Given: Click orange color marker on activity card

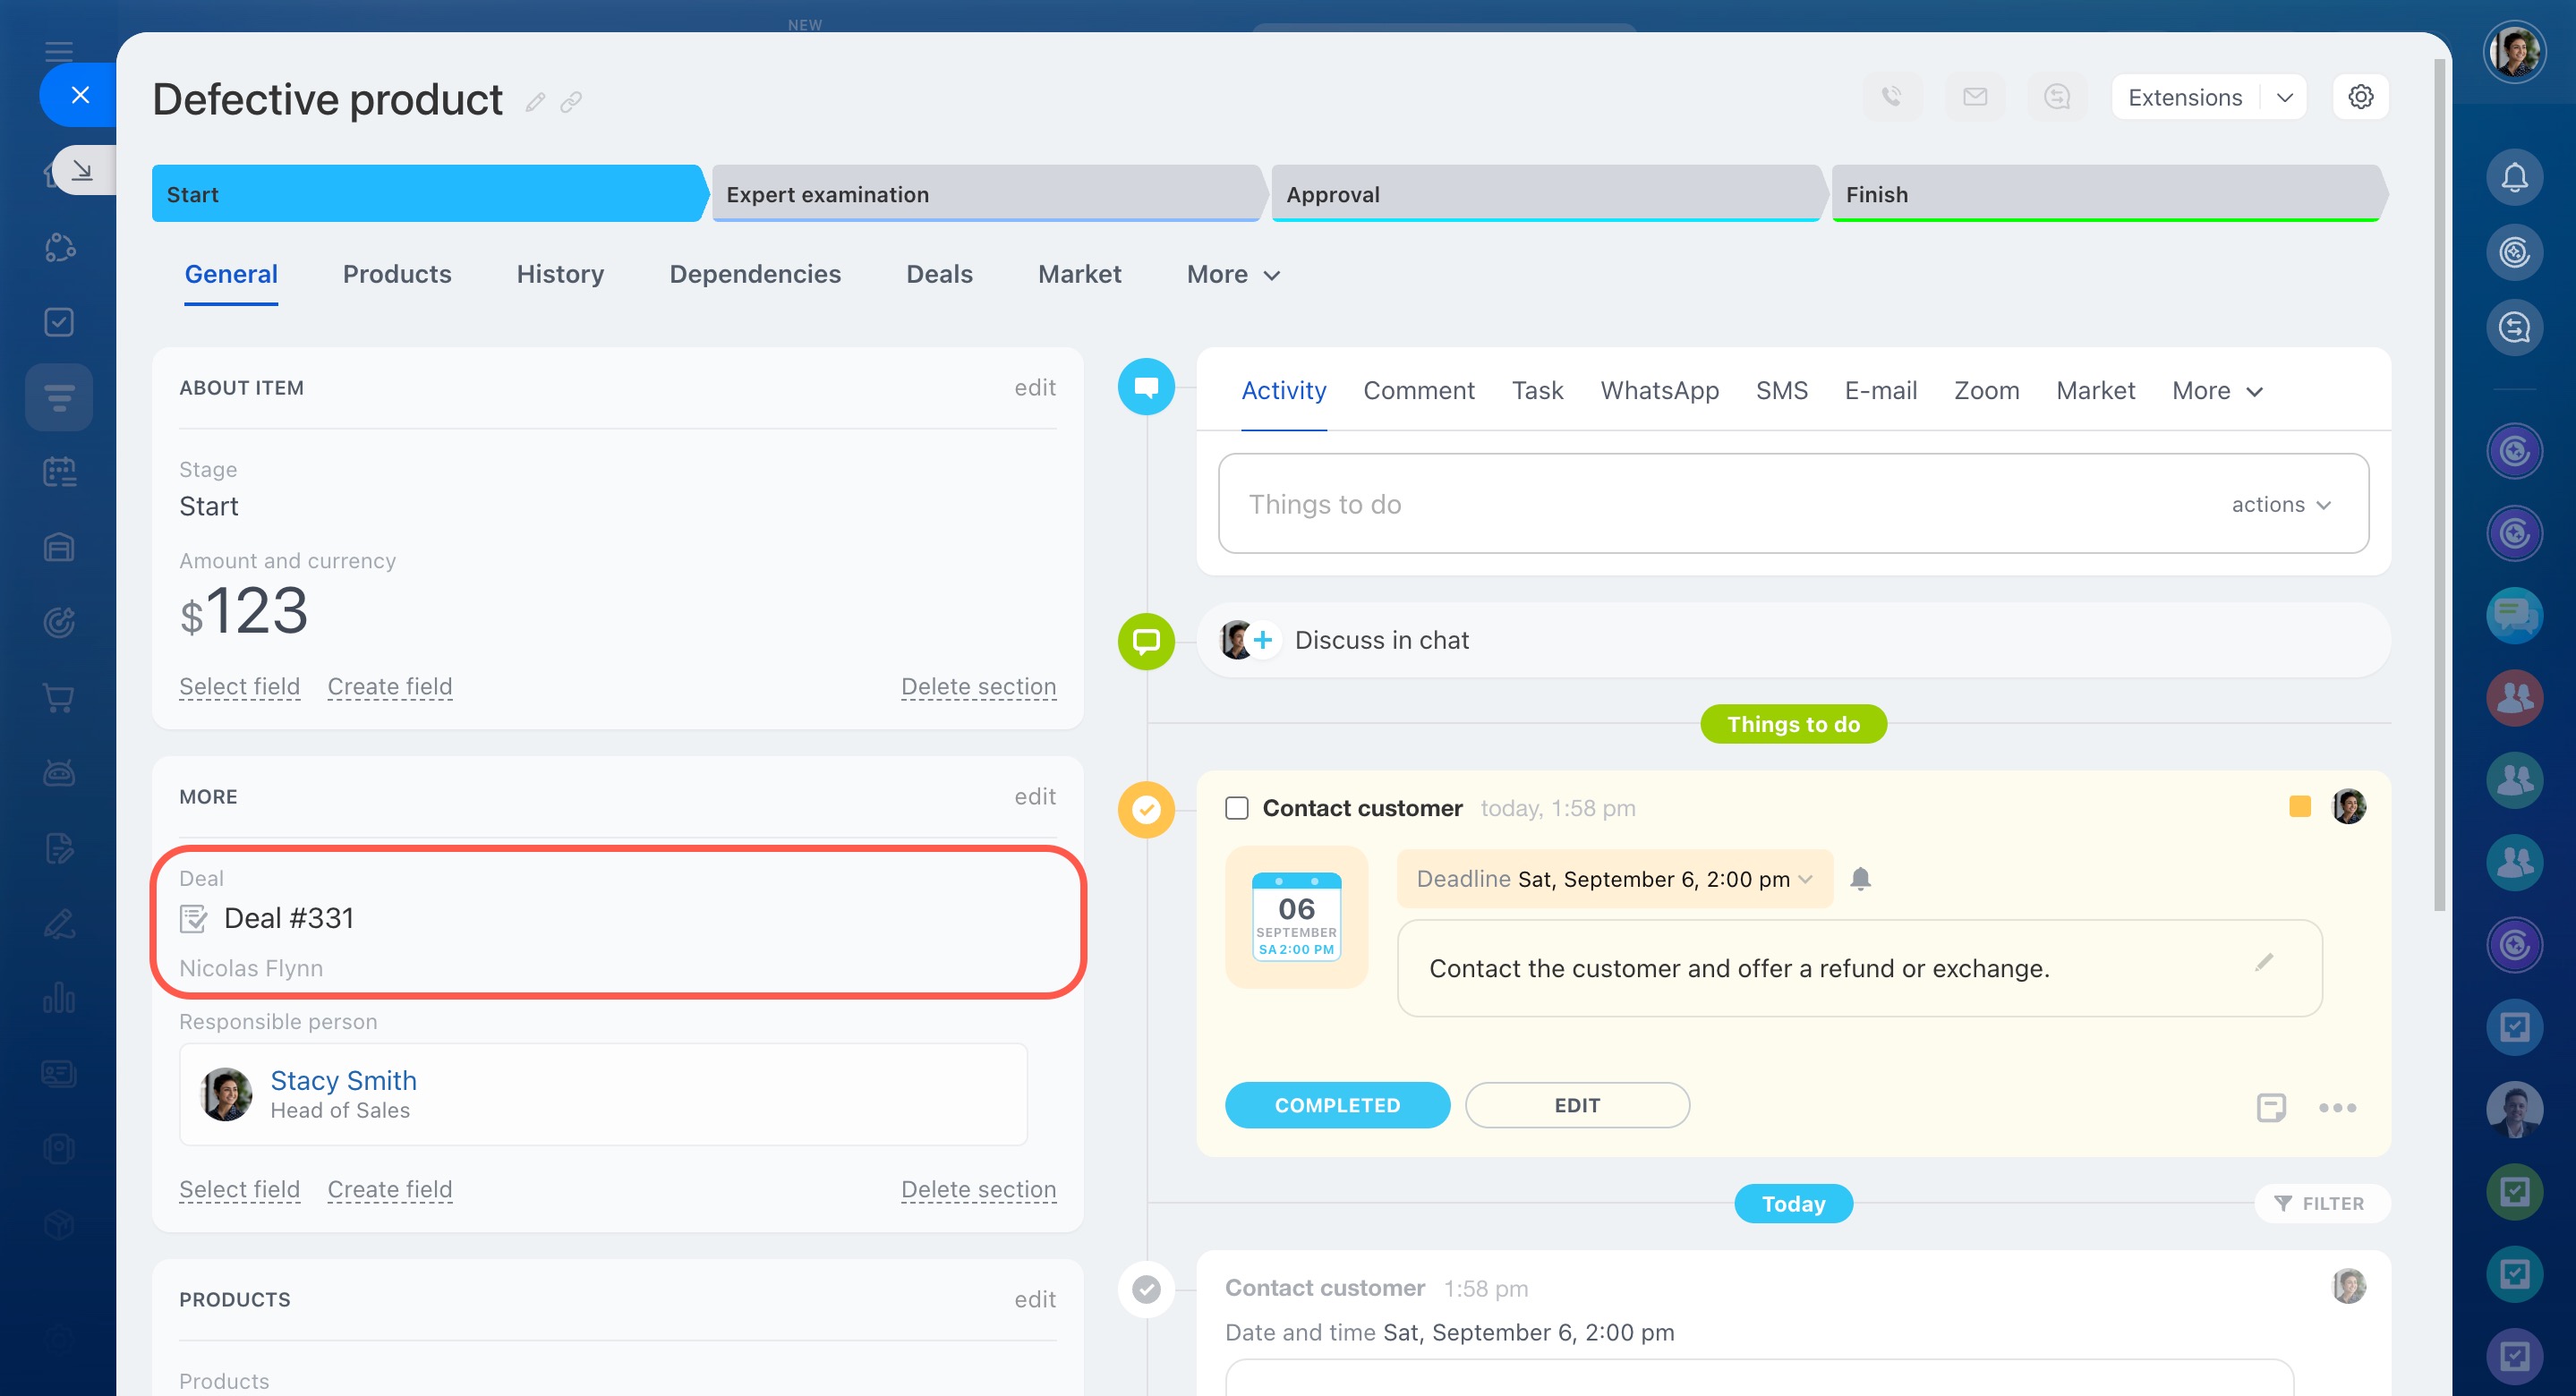Looking at the screenshot, I should pos(2299,807).
